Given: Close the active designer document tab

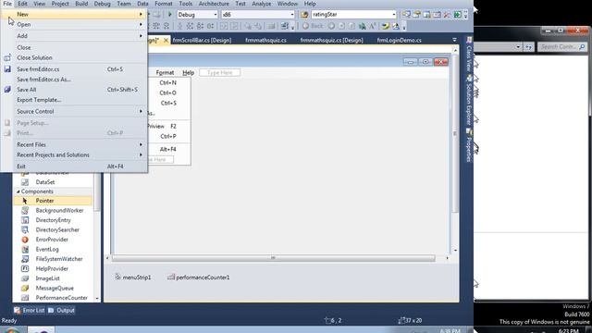Looking at the screenshot, I should click(x=166, y=40).
